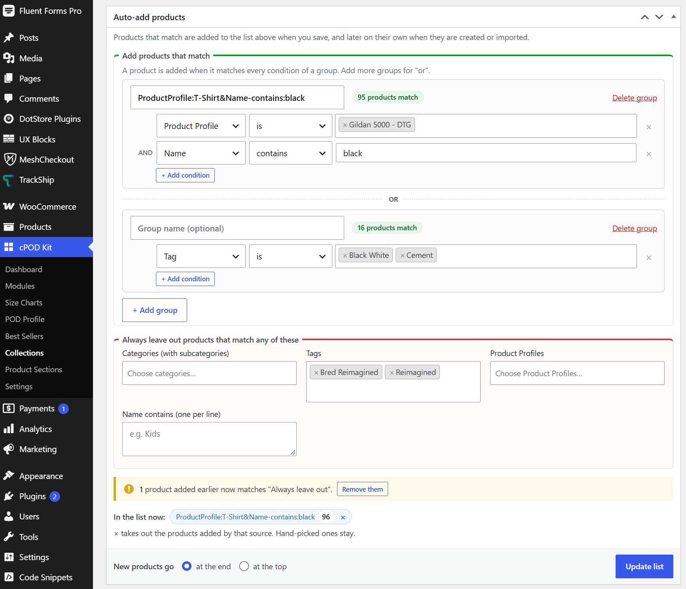The image size is (686, 589).
Task: Click the Payments dollar icon
Action: tap(9, 408)
